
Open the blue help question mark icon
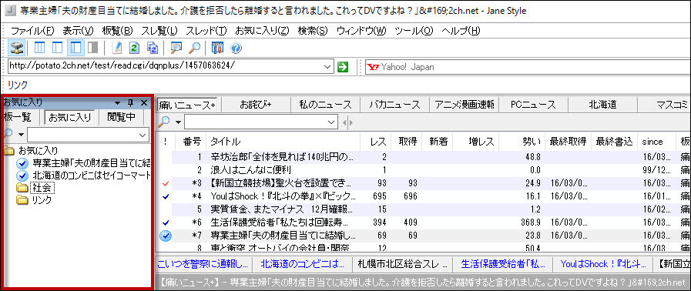(236, 48)
